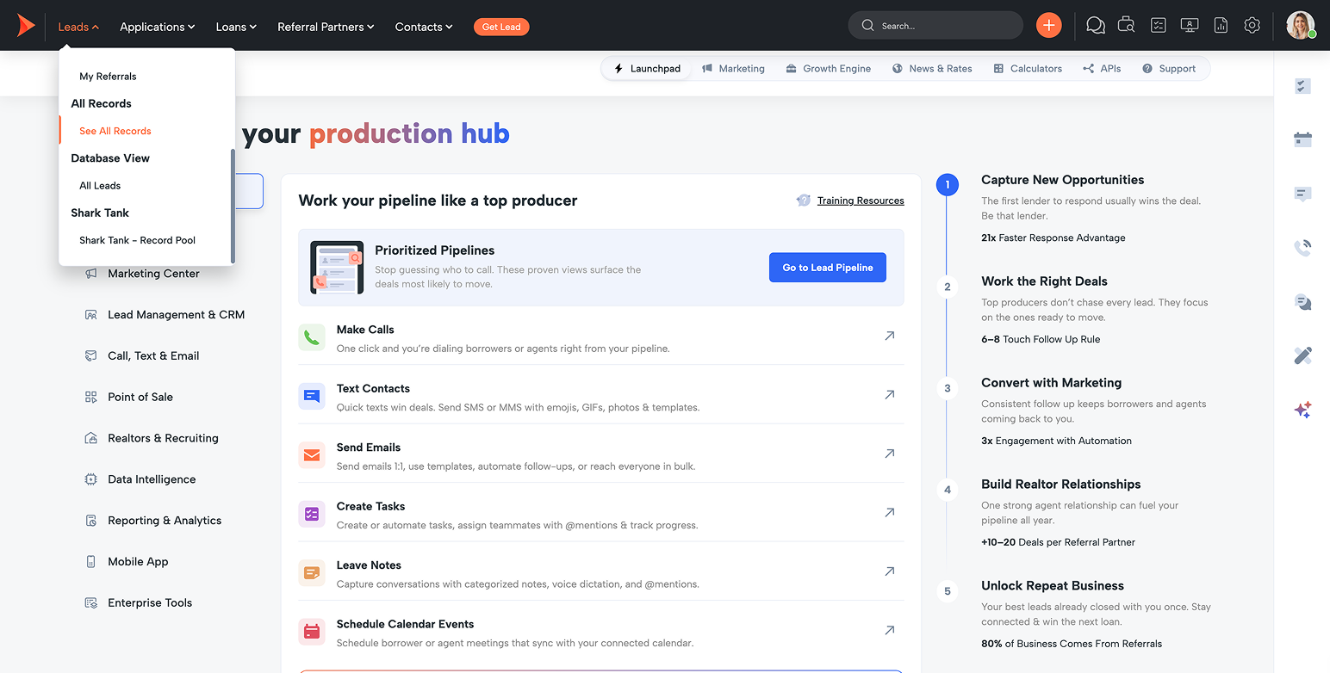Open Call, Text & Email section
The image size is (1330, 673).
click(153, 356)
